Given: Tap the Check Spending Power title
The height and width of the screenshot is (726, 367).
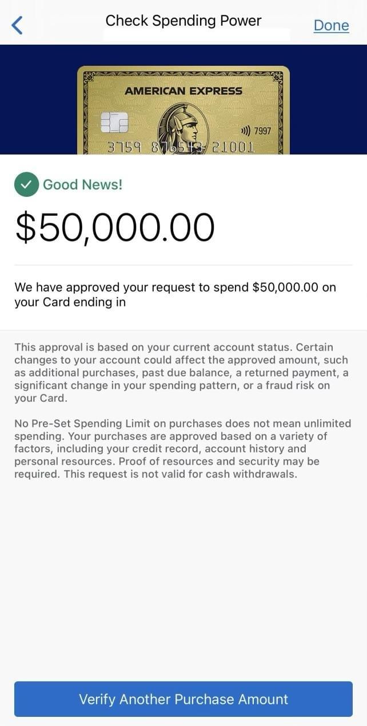Looking at the screenshot, I should click(x=183, y=21).
